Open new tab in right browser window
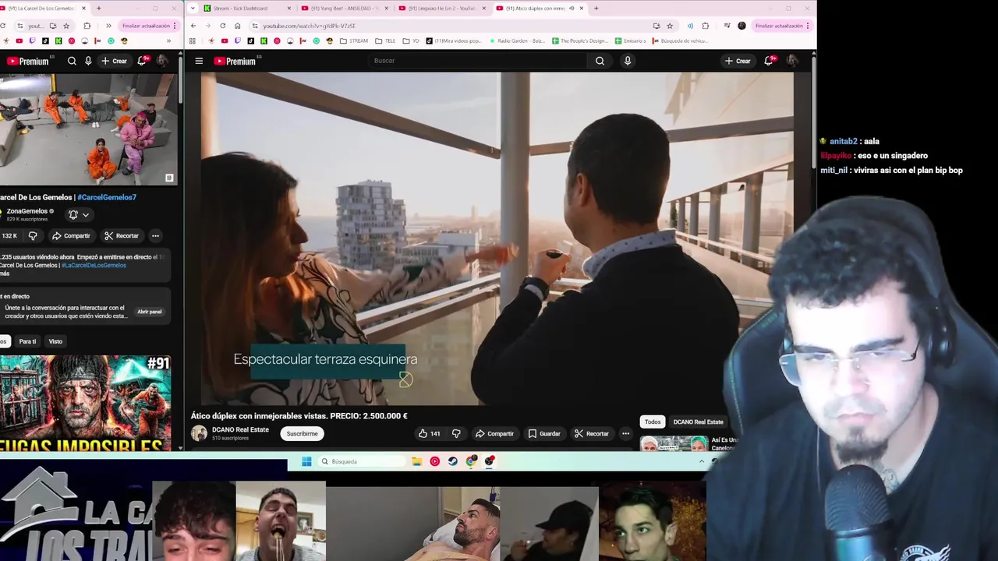998x561 pixels. (x=596, y=8)
